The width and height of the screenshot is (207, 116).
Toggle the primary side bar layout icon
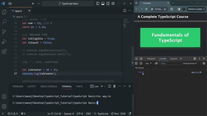click(x=98, y=3)
